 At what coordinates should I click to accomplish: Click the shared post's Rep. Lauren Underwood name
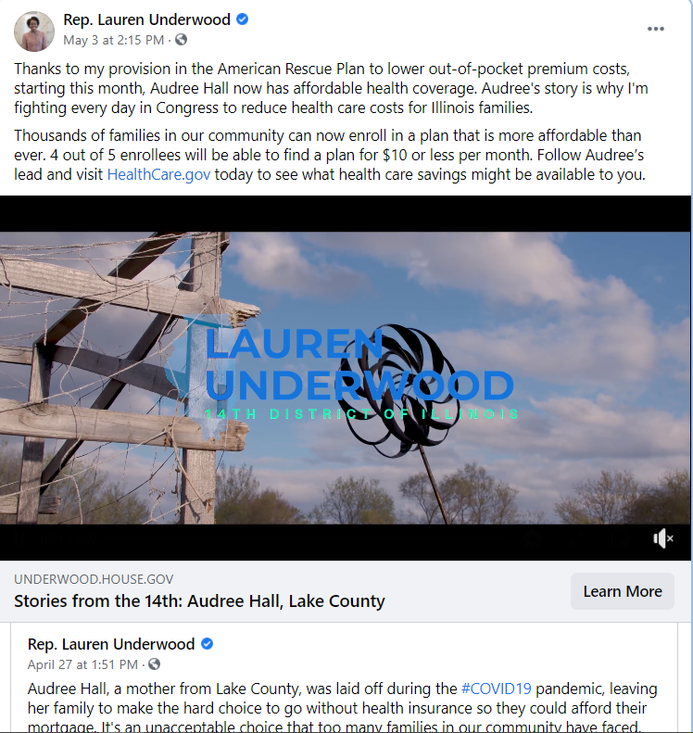pyautogui.click(x=111, y=644)
